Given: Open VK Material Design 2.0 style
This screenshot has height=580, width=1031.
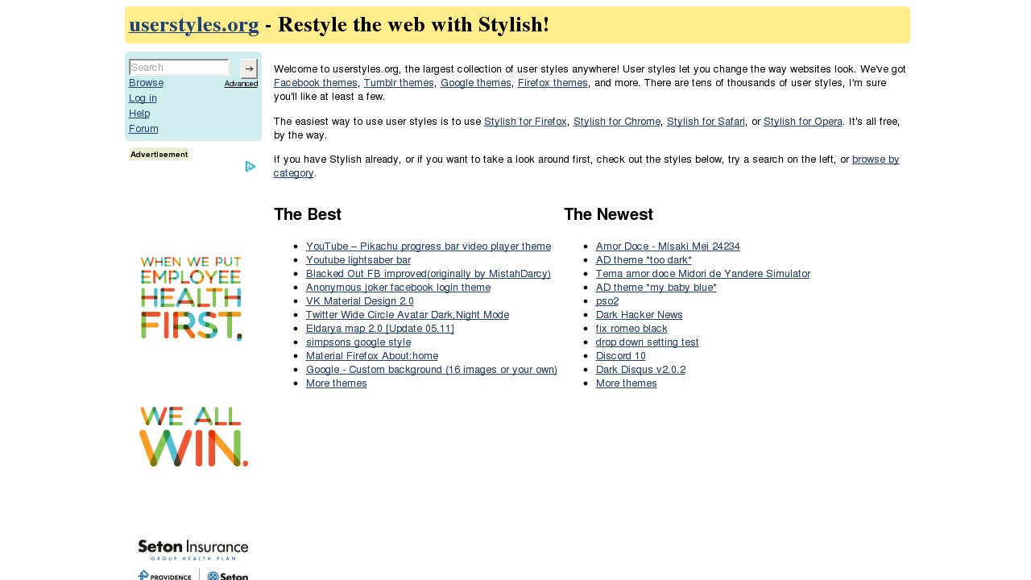Looking at the screenshot, I should pyautogui.click(x=360, y=301).
